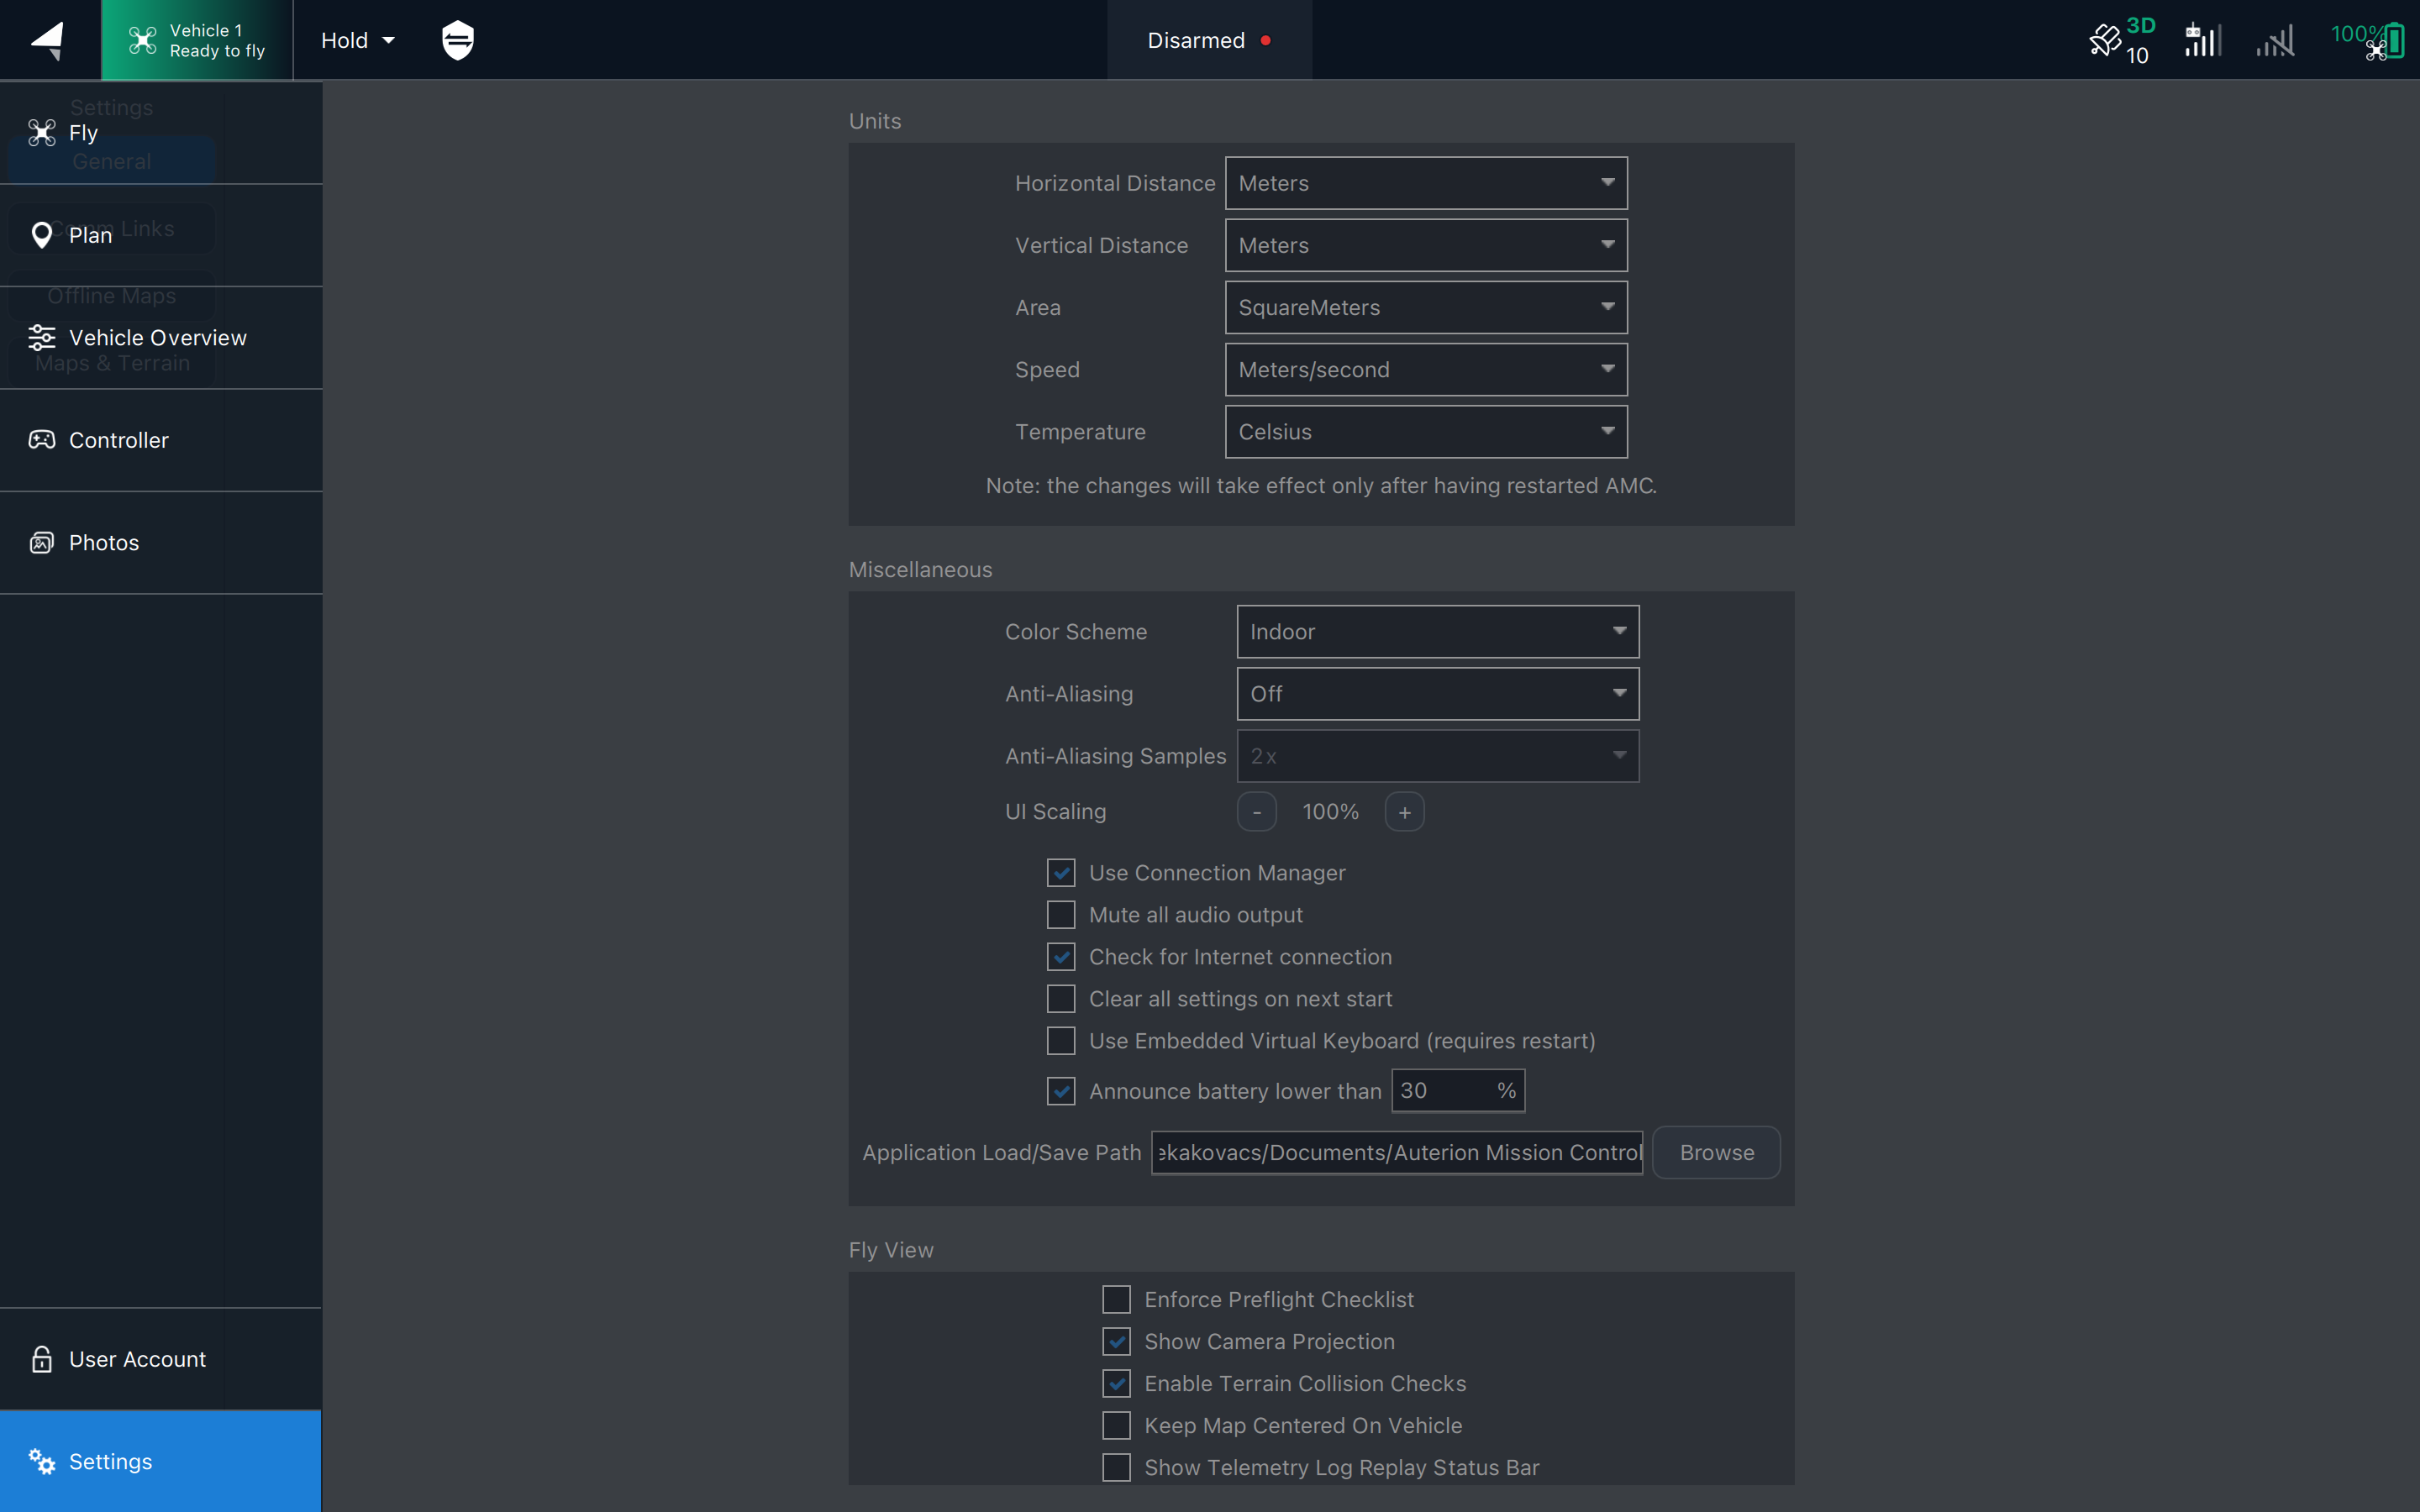Enable Mute all audio output checkbox
The height and width of the screenshot is (1512, 2420).
(1061, 915)
